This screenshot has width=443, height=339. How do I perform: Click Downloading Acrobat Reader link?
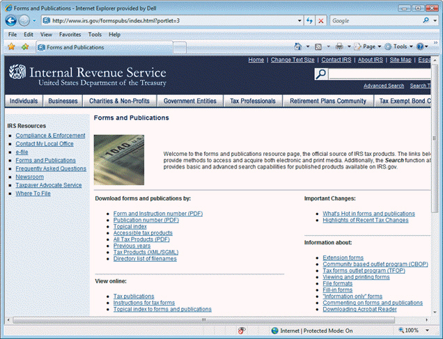point(359,309)
